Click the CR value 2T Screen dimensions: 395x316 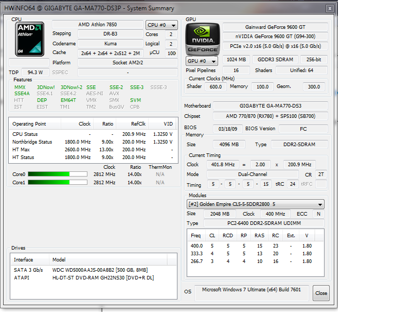[321, 174]
